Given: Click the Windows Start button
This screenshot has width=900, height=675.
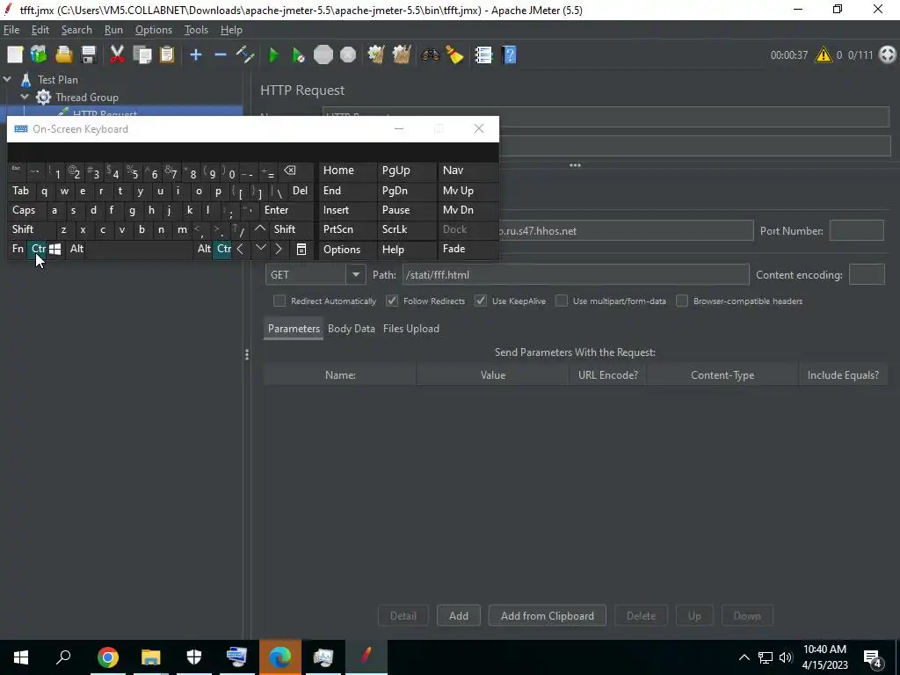Looking at the screenshot, I should (x=21, y=657).
